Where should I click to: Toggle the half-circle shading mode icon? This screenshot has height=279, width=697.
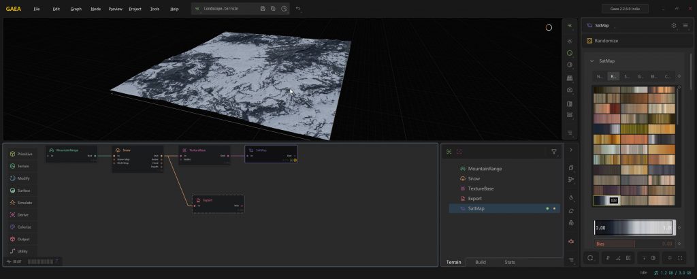(x=570, y=65)
